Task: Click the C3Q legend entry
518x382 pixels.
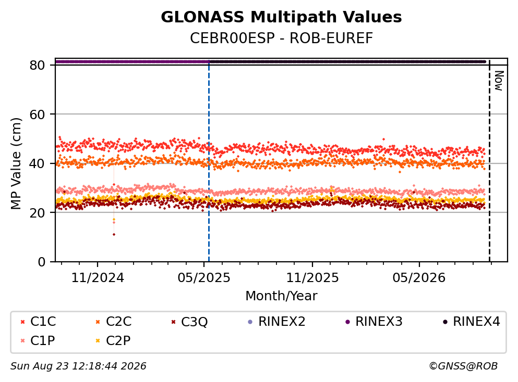Action: [189, 322]
